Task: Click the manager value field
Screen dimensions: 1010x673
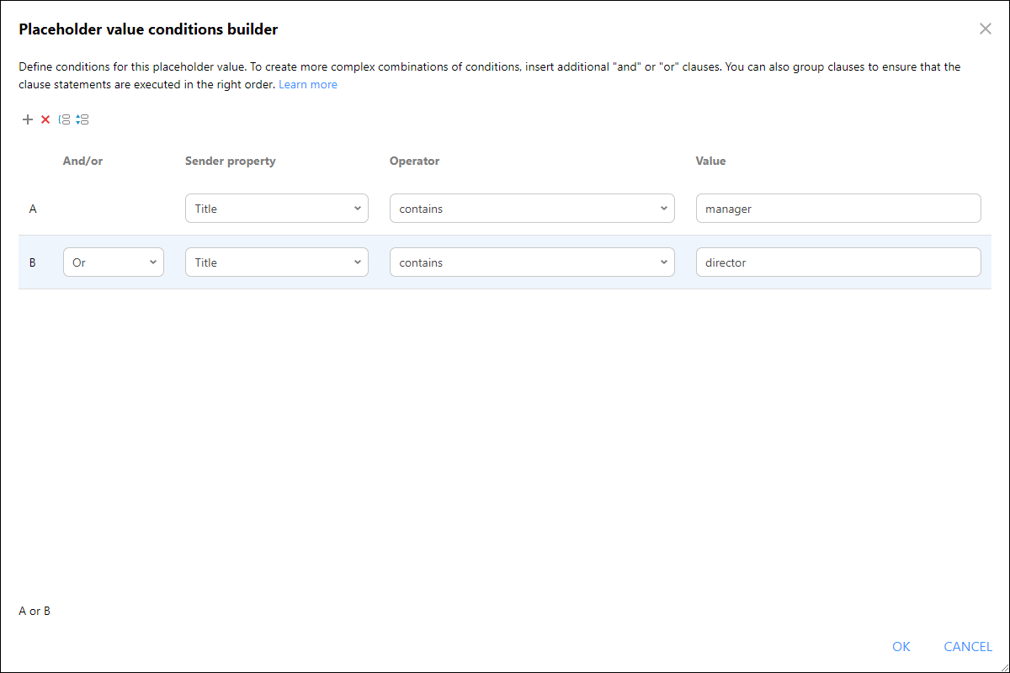Action: [x=838, y=209]
